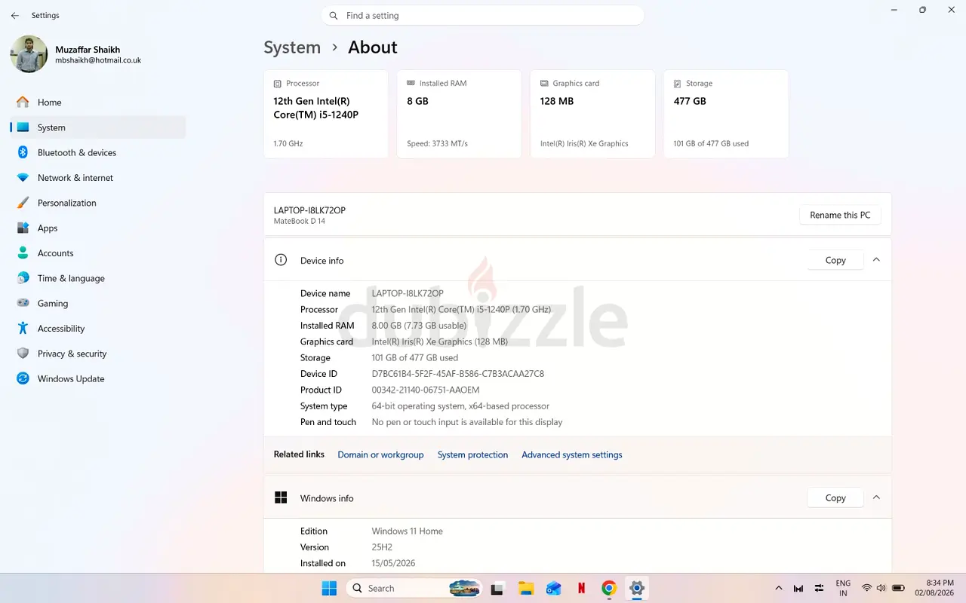The image size is (966, 603).
Task: Open the Processor info card
Action: [326, 114]
